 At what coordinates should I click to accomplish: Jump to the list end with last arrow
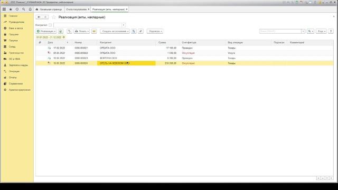pos(331,178)
